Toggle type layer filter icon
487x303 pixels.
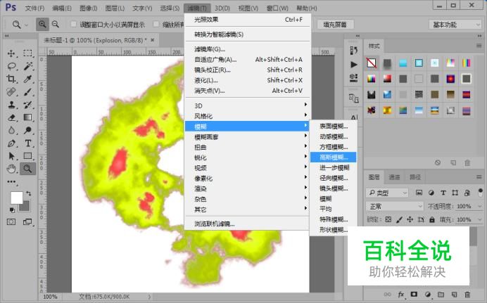pos(443,193)
